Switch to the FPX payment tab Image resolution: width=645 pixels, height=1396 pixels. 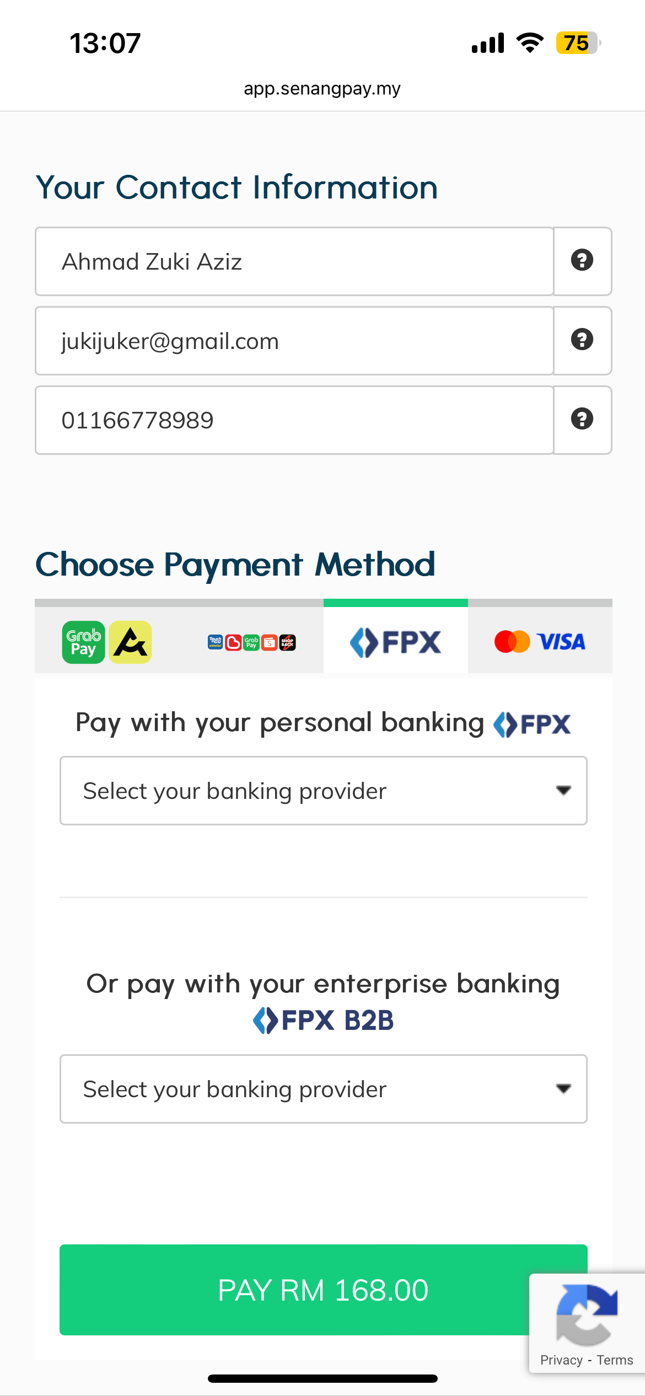(x=395, y=642)
